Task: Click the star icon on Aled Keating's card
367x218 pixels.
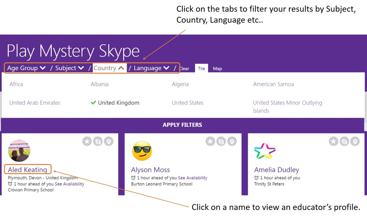Action: point(87,141)
